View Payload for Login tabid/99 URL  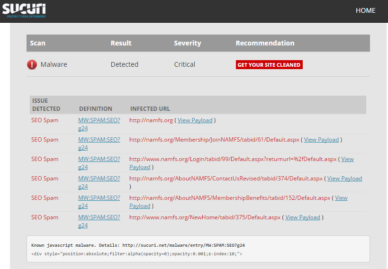[347, 159]
